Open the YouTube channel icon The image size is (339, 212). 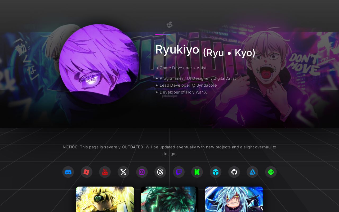(x=105, y=172)
